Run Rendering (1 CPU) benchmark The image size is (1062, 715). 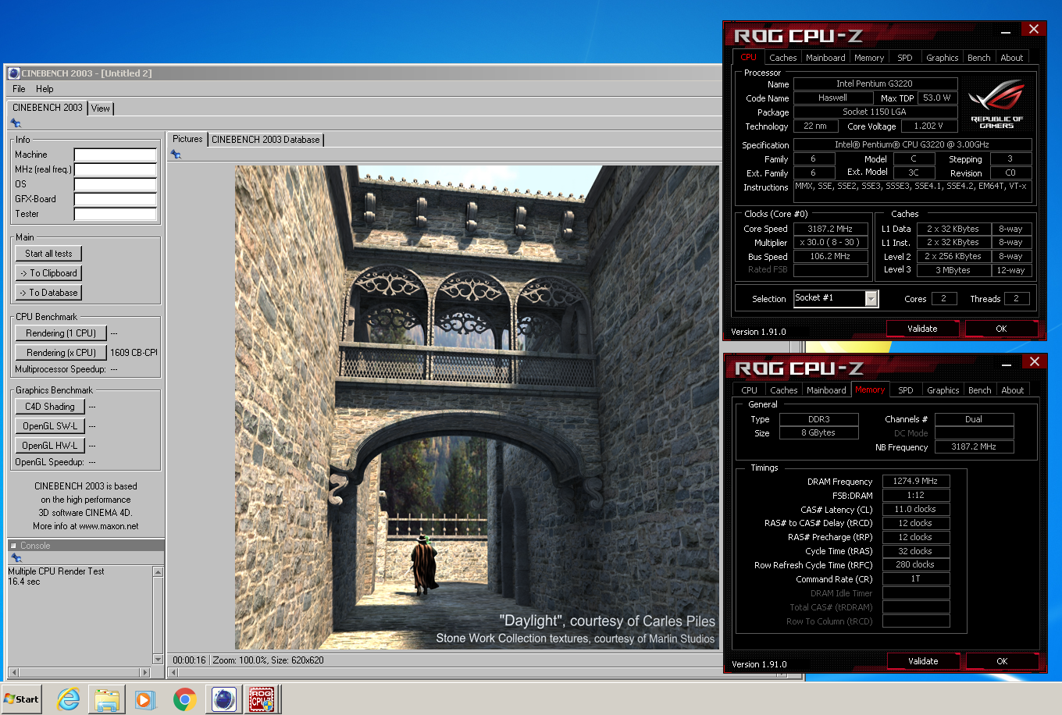tap(61, 333)
